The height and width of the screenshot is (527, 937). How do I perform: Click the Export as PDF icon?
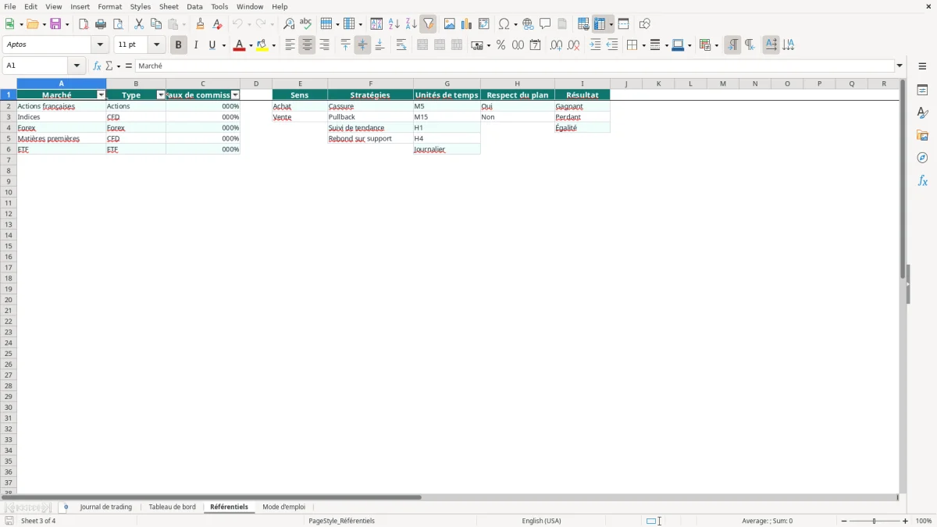click(84, 24)
